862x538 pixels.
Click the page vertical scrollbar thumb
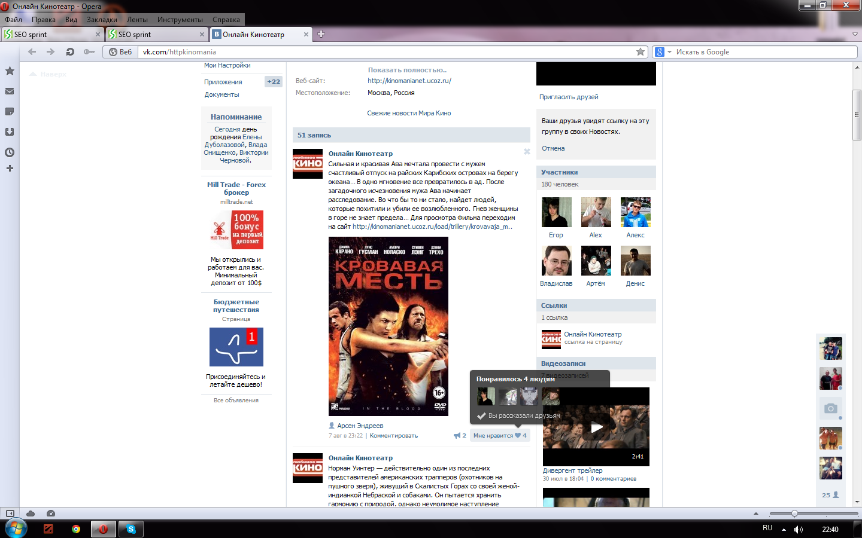click(x=857, y=115)
